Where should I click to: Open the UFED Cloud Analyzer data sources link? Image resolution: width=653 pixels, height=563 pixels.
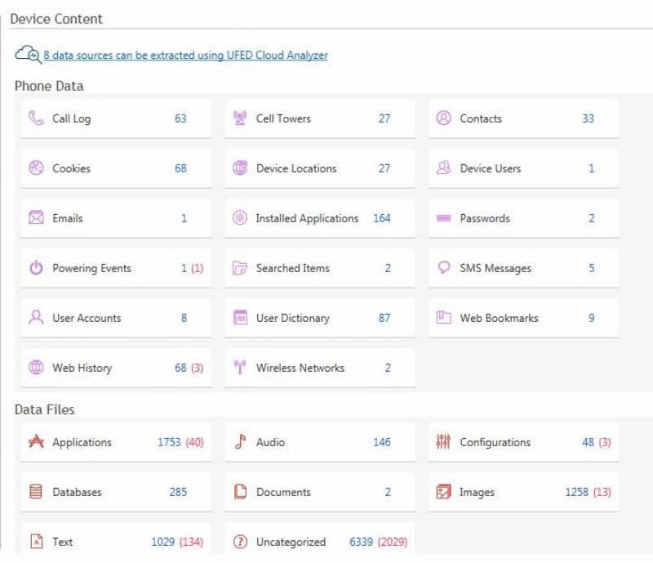pyautogui.click(x=185, y=56)
